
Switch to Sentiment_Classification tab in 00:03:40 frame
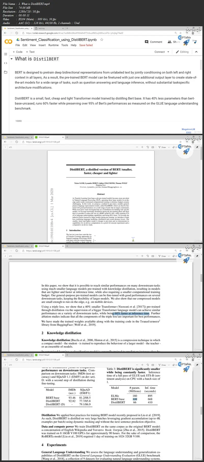tap(18, 137)
